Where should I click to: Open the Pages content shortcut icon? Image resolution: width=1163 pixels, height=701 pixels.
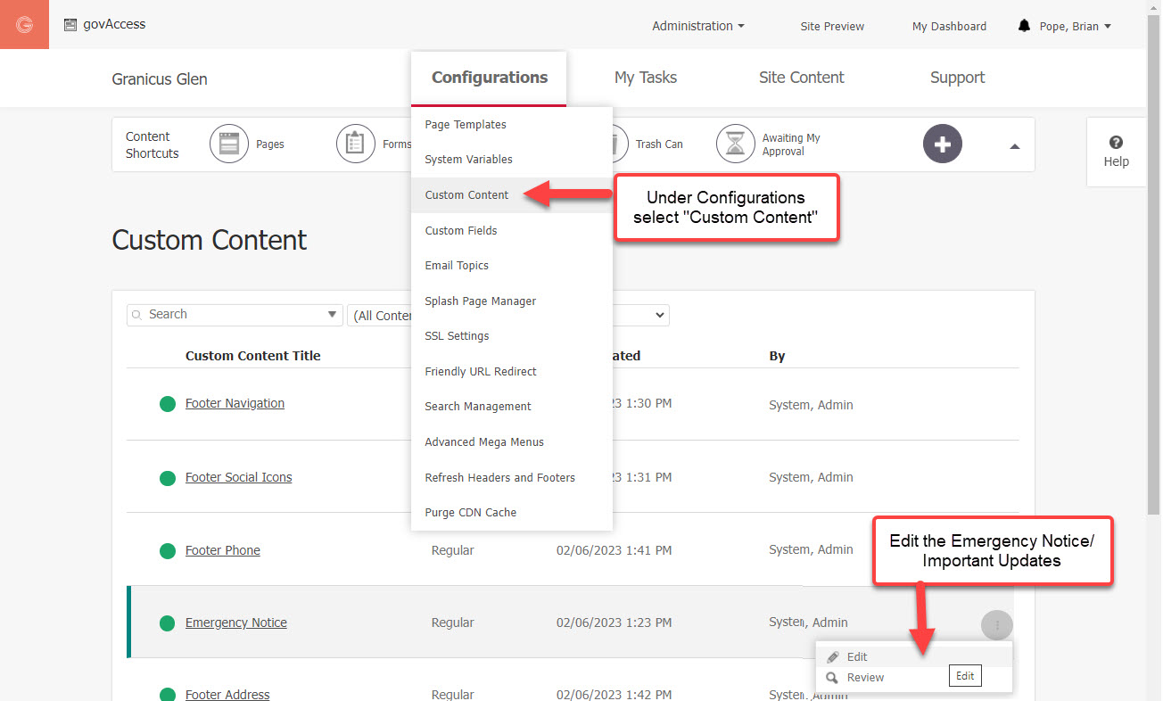(x=229, y=144)
